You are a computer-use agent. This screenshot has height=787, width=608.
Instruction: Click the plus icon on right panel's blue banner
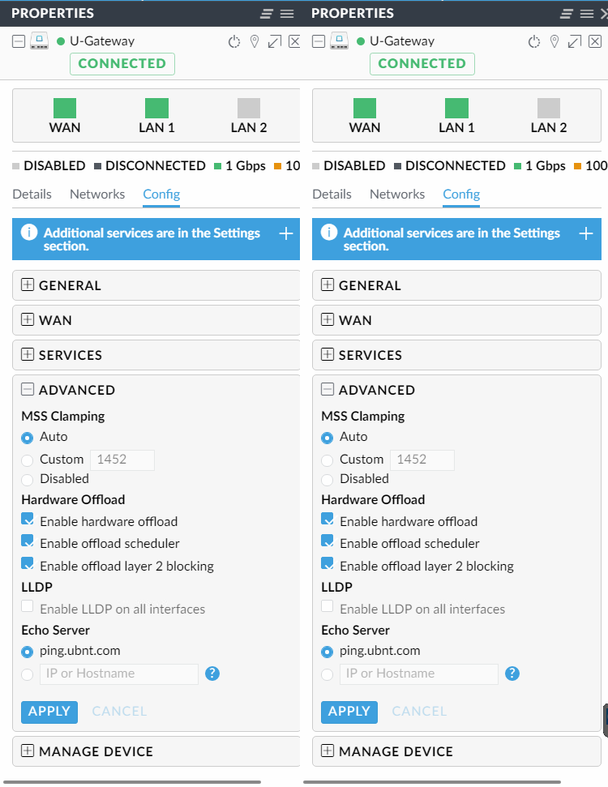(x=586, y=233)
